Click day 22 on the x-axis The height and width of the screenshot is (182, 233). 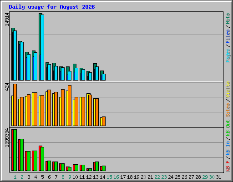coord(157,177)
